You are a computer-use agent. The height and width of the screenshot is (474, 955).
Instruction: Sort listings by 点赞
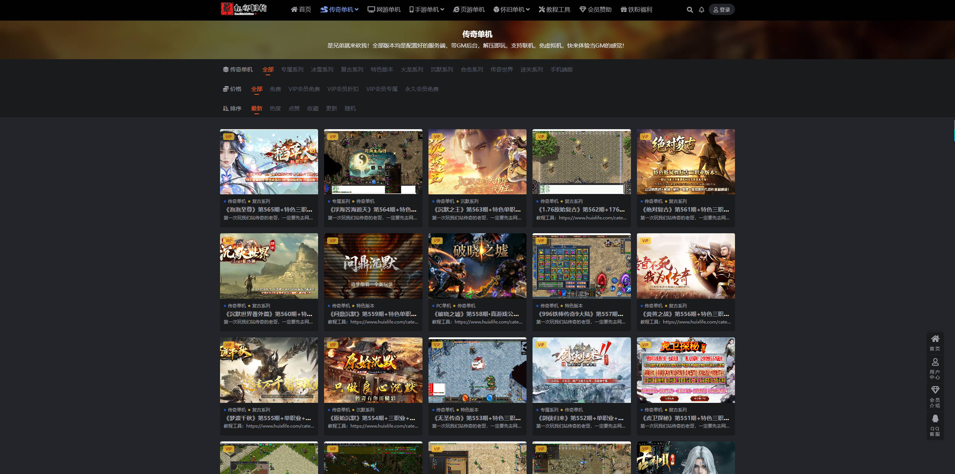(294, 109)
